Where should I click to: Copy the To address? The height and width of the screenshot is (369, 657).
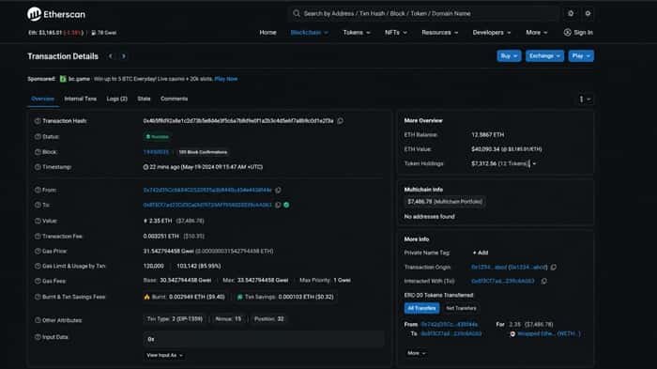click(x=278, y=205)
